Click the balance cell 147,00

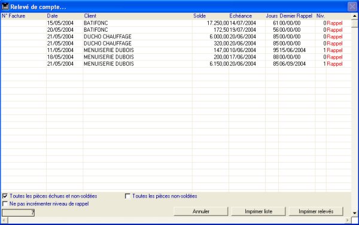tap(221, 50)
